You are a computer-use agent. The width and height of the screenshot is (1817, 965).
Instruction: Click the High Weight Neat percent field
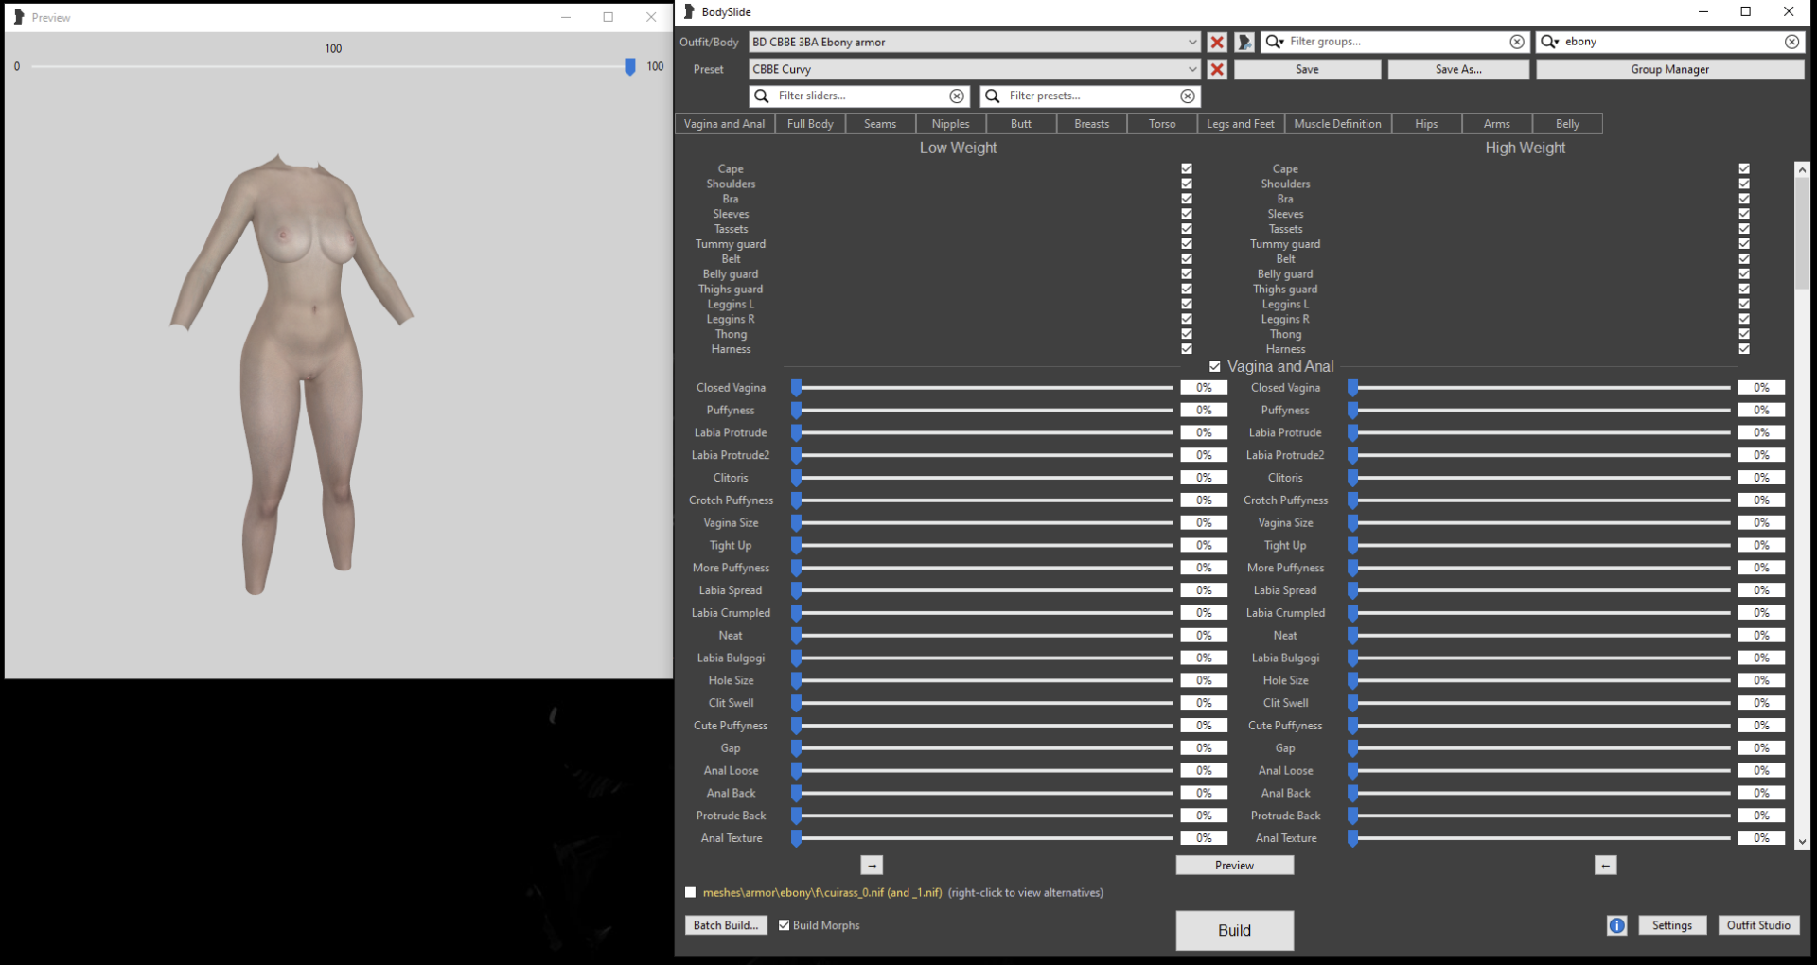[1761, 636]
